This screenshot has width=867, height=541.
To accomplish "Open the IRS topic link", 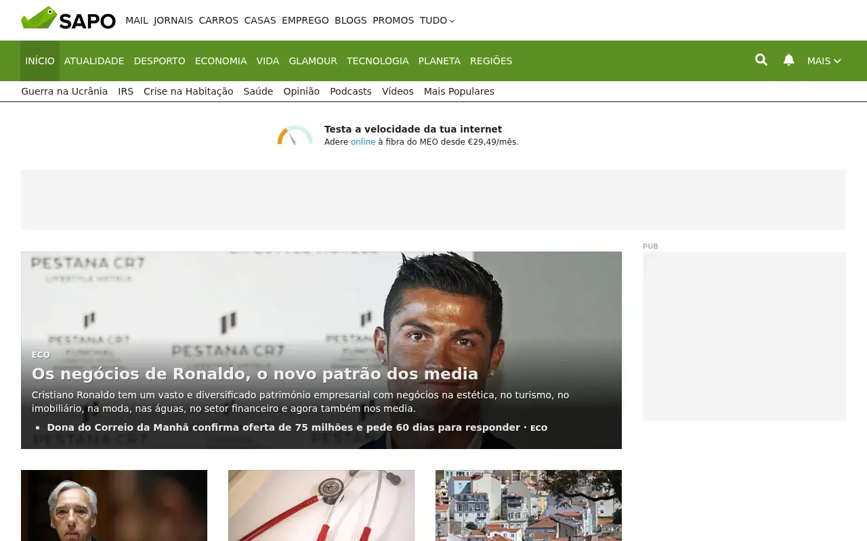I will coord(126,91).
